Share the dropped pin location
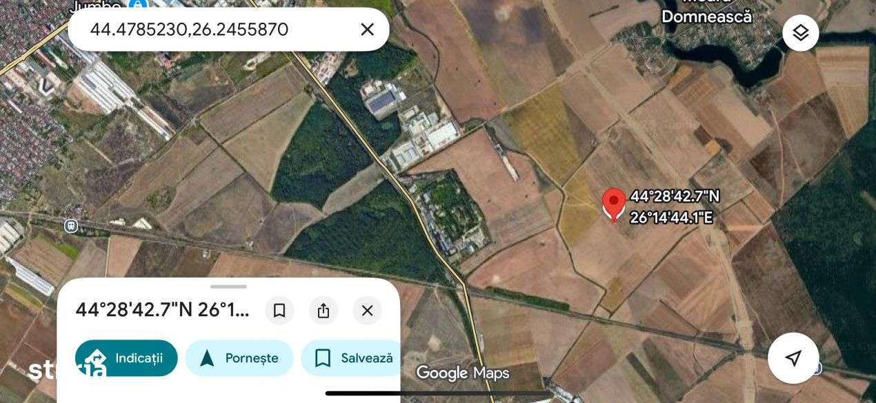Viewport: 876px width, 403px height. (323, 311)
